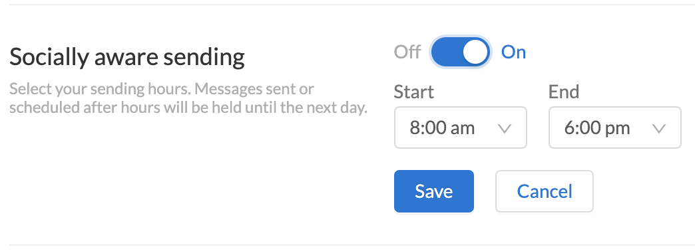Screen dimensions: 695x251
Task: Select the Off label beside the switch
Action: pos(407,52)
